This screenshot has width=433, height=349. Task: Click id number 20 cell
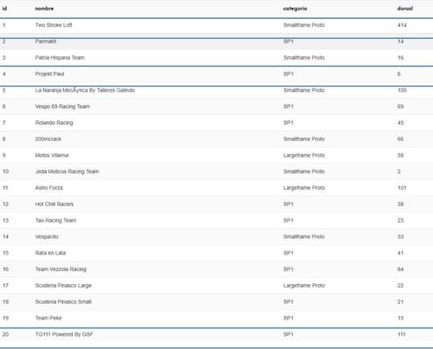point(5,334)
